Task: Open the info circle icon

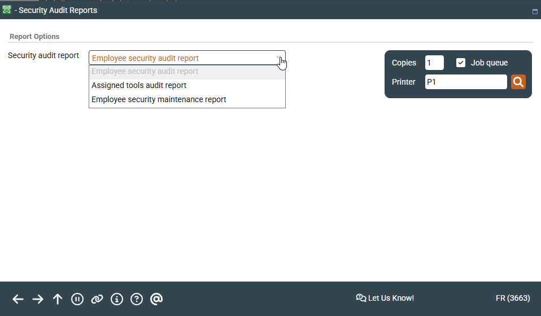Action: 117,299
